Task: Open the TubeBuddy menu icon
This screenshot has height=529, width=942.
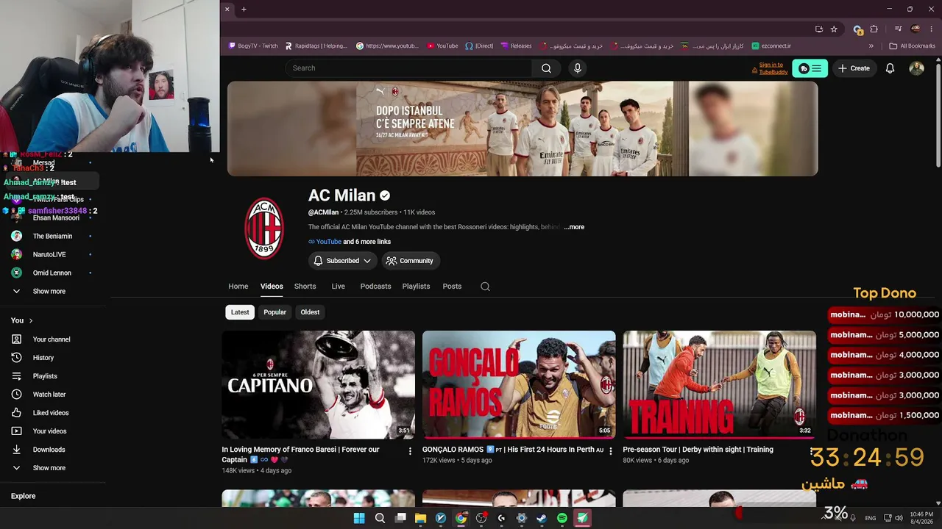Action: point(810,68)
